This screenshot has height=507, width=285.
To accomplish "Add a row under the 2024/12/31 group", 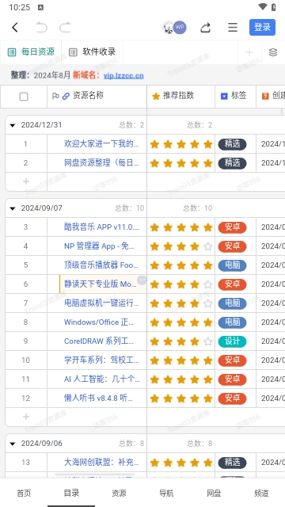I will (26, 181).
